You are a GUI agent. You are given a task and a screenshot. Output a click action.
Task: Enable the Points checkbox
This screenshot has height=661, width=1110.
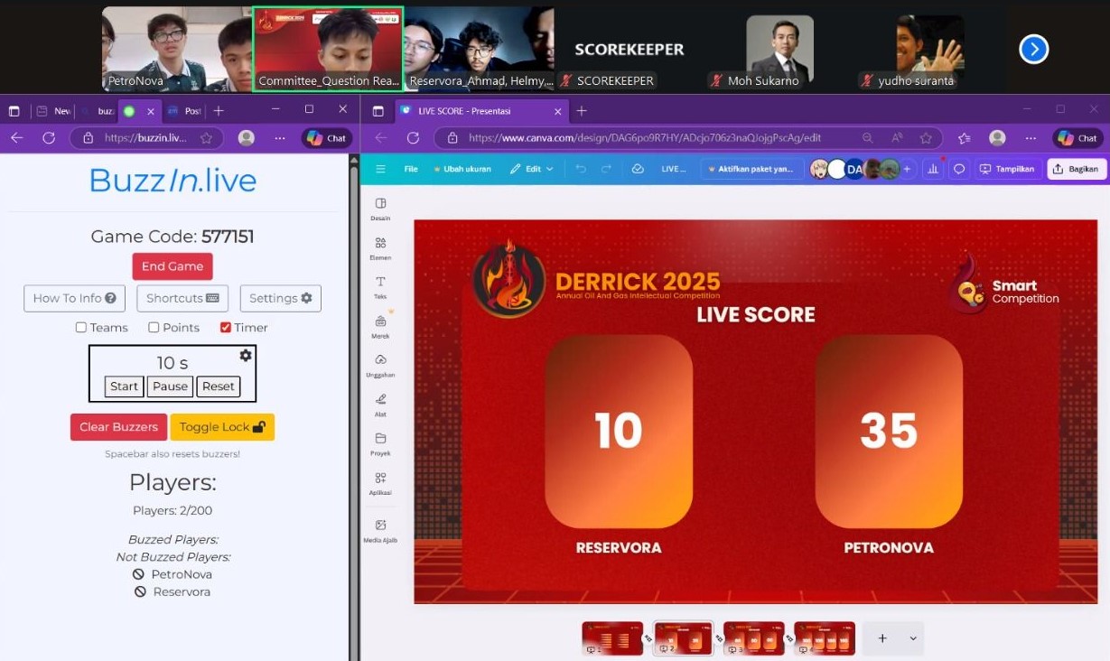click(x=154, y=328)
